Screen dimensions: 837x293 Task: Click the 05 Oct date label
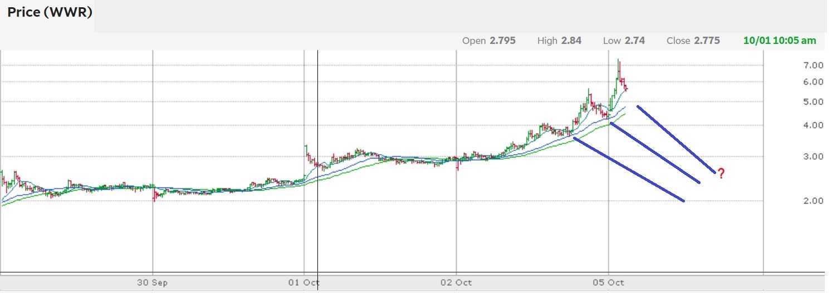[609, 282]
